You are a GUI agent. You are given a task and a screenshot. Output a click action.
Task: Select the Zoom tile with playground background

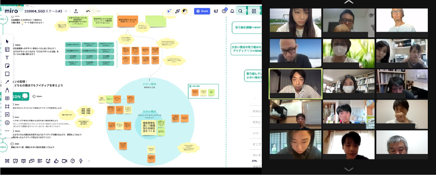pos(296,23)
